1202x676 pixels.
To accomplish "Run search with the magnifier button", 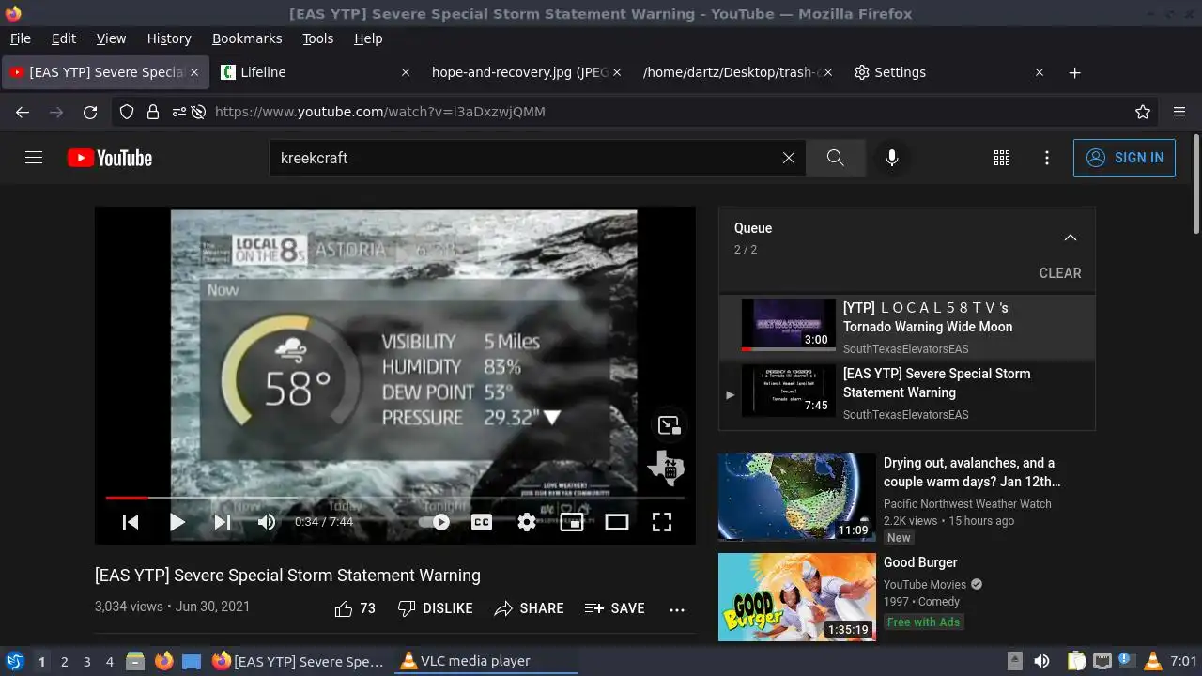I will pyautogui.click(x=835, y=158).
